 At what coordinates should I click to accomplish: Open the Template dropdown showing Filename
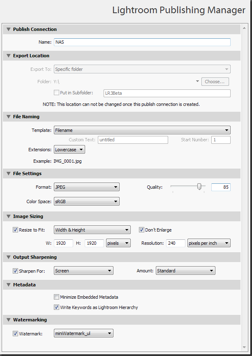(142, 130)
